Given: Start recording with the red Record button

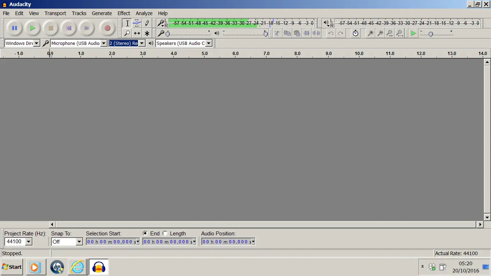Looking at the screenshot, I should 107,28.
